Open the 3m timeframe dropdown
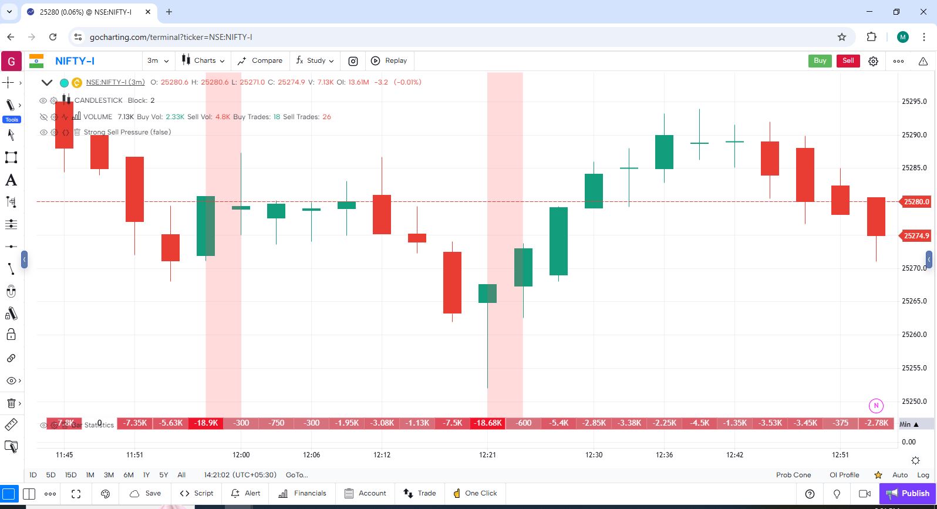Image resolution: width=937 pixels, height=509 pixels. [x=158, y=60]
